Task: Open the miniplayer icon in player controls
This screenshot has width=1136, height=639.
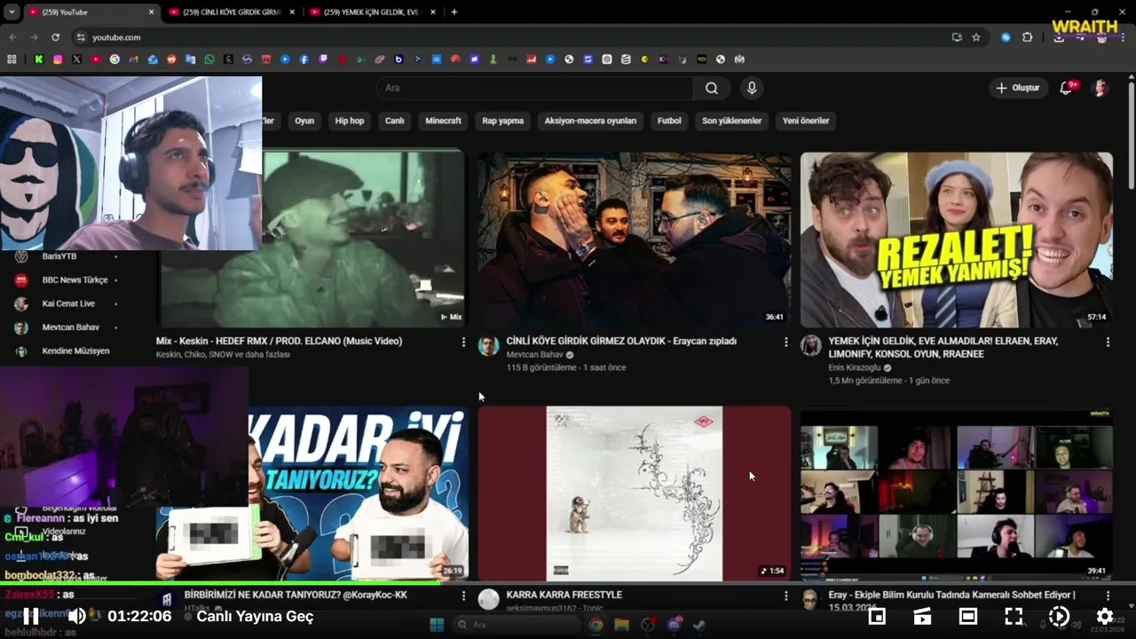Action: point(877,616)
